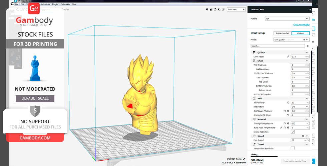
Task: Open the Extensions menu
Action: coord(45,4)
